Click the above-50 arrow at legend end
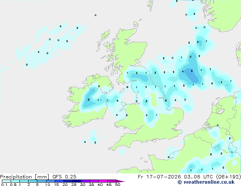 121,181
